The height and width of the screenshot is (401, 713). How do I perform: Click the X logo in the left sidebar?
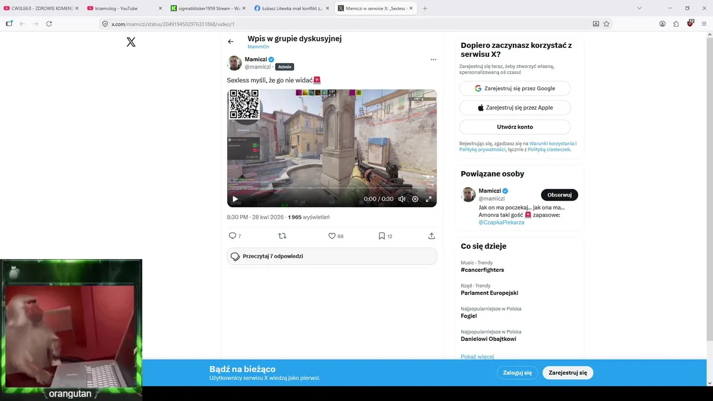point(131,42)
